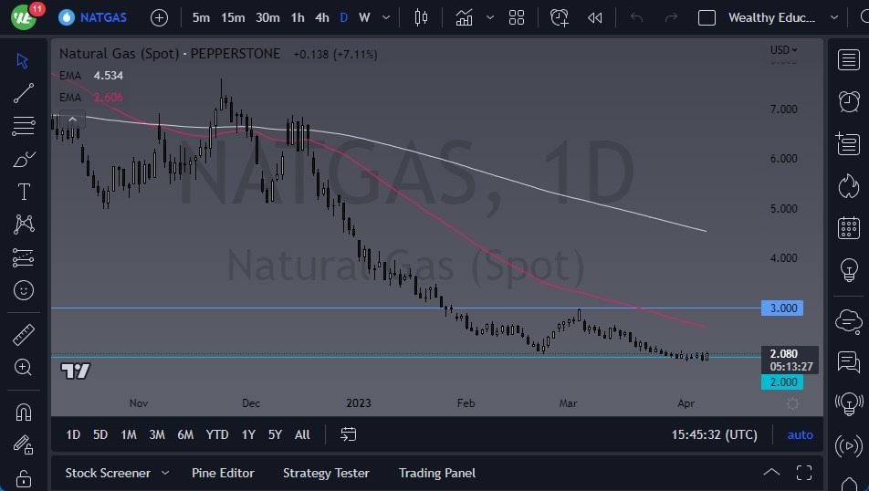Switch to the 5m timeframe
869x491 pixels.
pyautogui.click(x=201, y=17)
